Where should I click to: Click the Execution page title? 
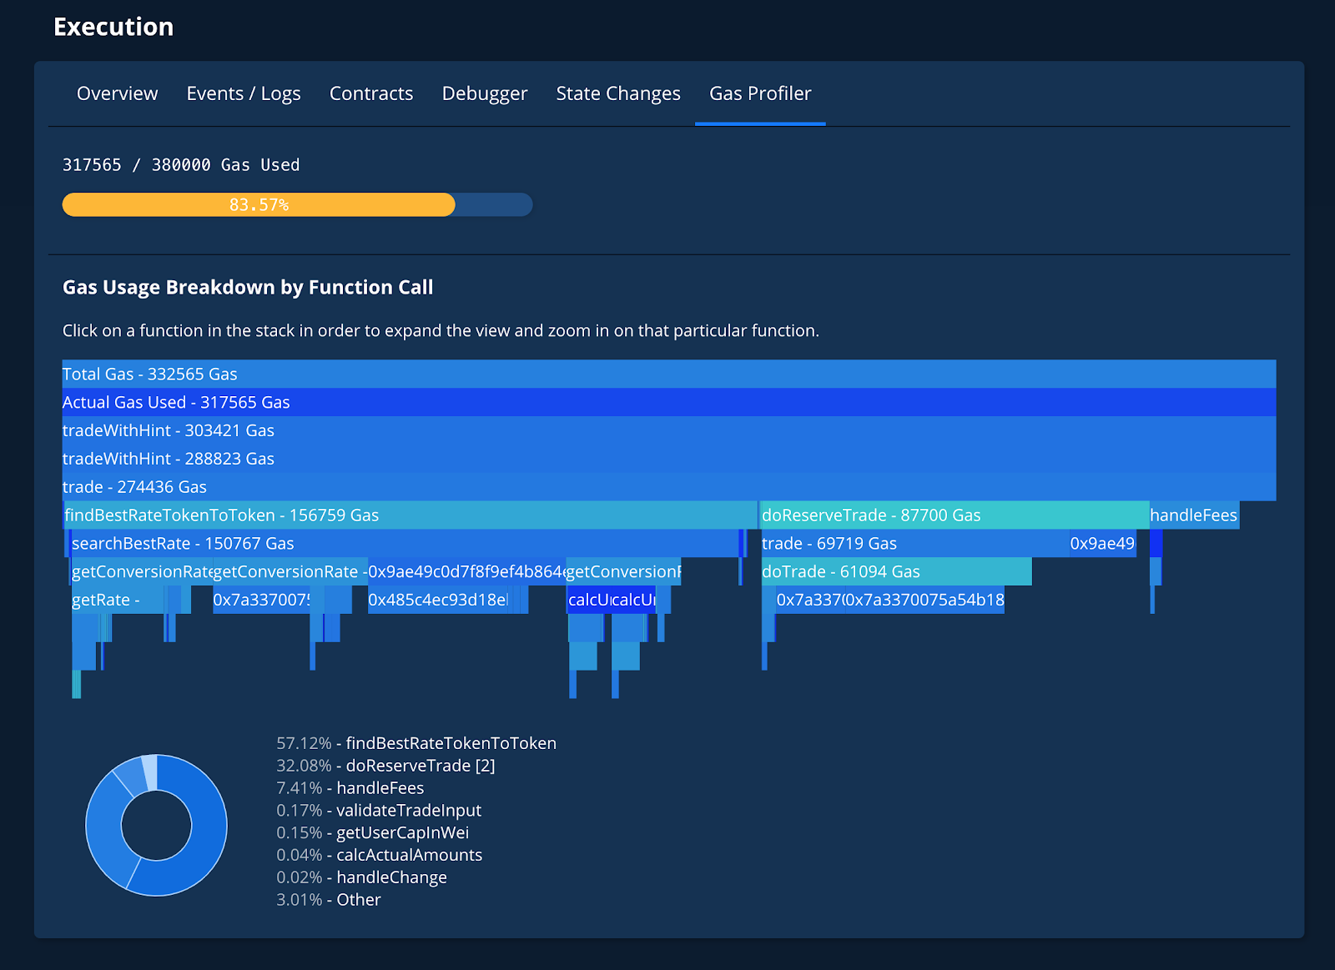pyautogui.click(x=113, y=27)
